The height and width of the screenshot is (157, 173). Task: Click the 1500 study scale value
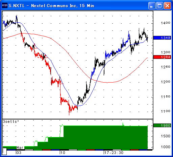point(166,136)
